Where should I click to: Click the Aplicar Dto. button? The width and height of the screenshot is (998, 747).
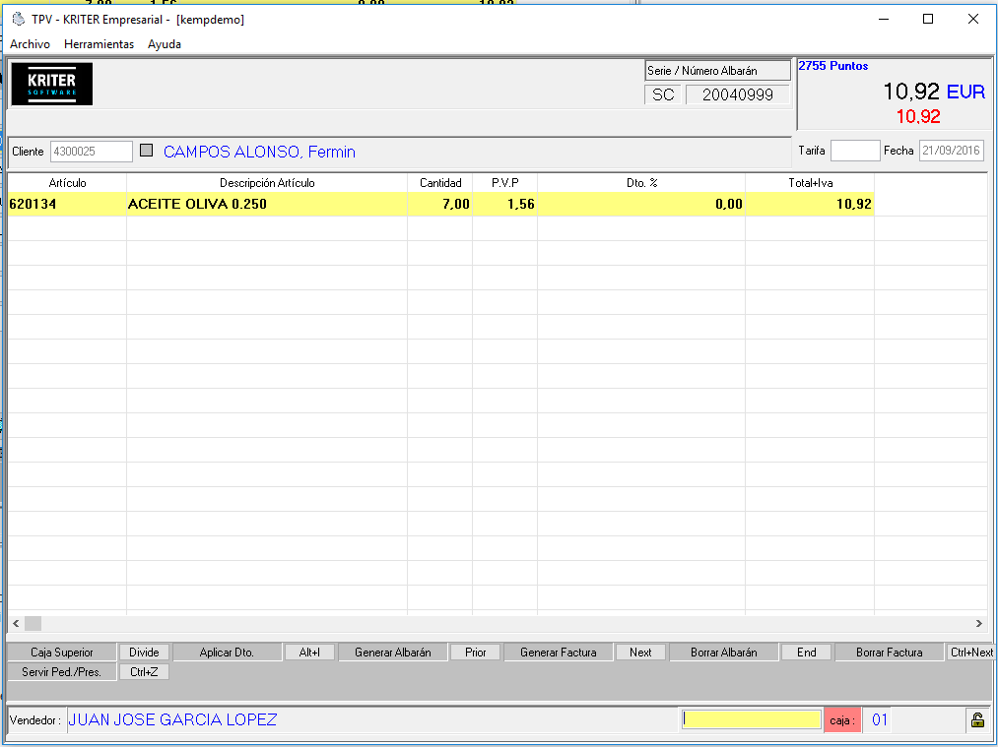click(227, 653)
